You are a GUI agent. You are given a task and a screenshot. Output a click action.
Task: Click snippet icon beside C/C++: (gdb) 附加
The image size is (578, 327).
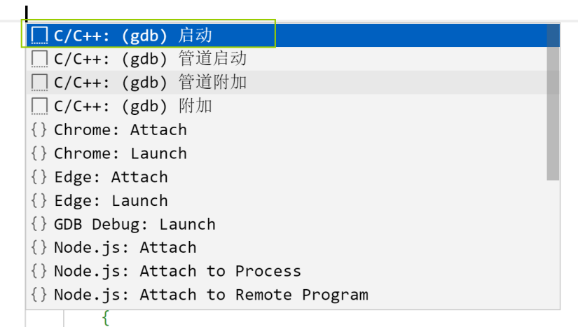coord(39,106)
